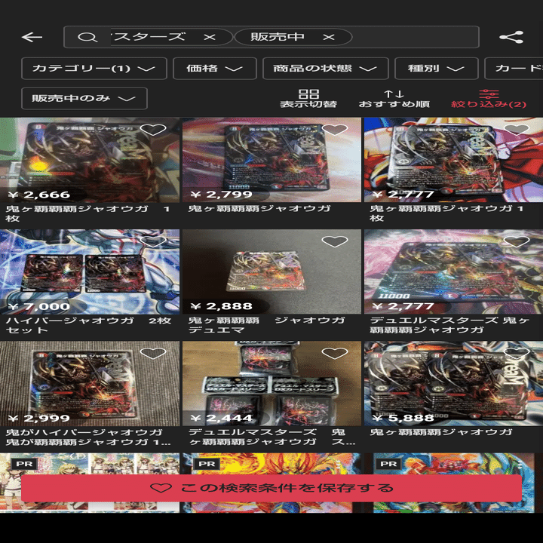Image resolution: width=543 pixels, height=543 pixels.
Task: Open the ¥7,000 two-card set image
Action: (90, 271)
